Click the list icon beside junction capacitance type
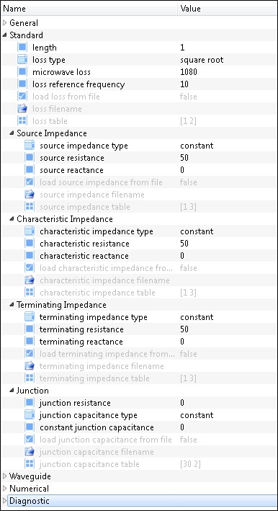The height and width of the screenshot is (511, 278). pyautogui.click(x=30, y=415)
